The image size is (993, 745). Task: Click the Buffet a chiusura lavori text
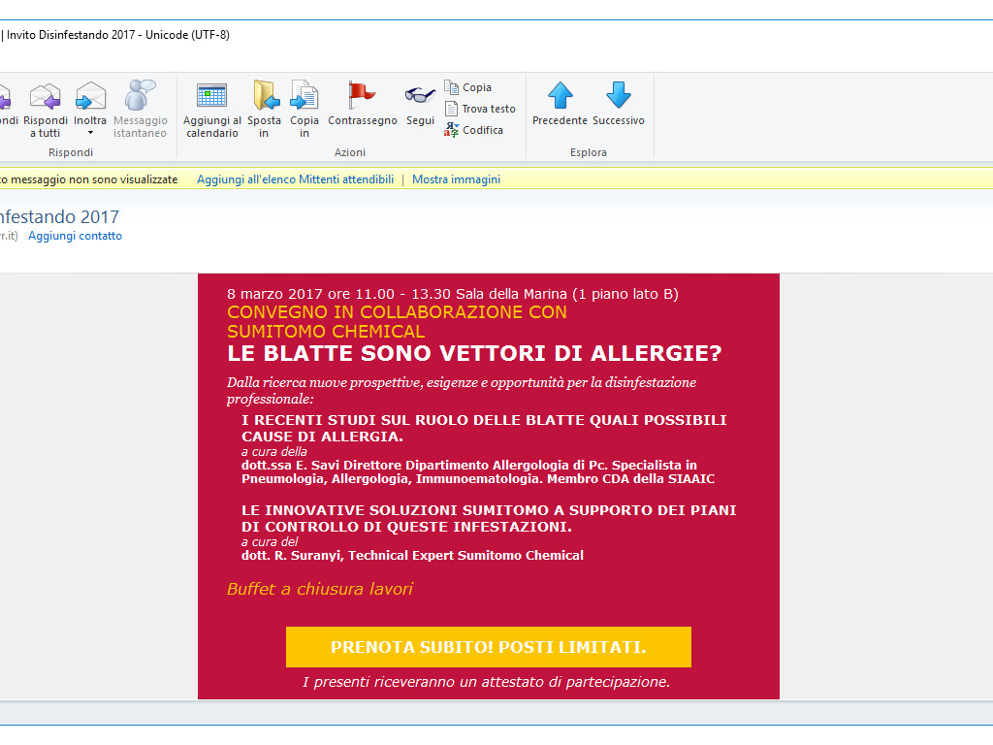[319, 589]
